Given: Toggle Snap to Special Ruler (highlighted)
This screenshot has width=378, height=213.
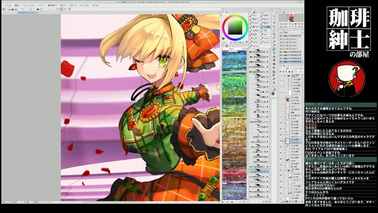Looking at the screenshot, I should [61, 9].
